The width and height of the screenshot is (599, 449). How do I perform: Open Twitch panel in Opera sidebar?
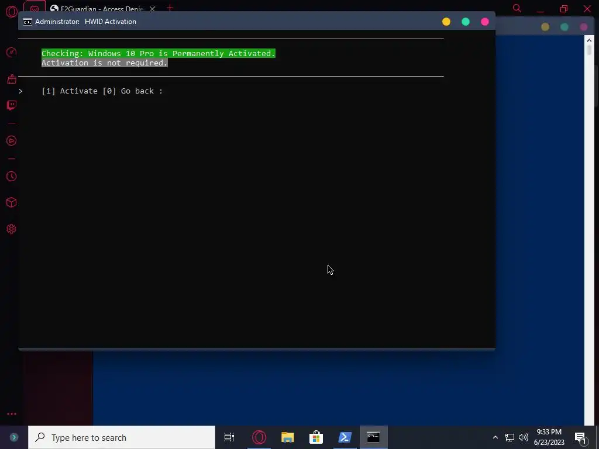(x=12, y=105)
